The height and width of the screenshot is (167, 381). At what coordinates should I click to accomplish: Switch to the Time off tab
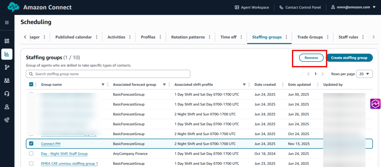[x=228, y=37]
